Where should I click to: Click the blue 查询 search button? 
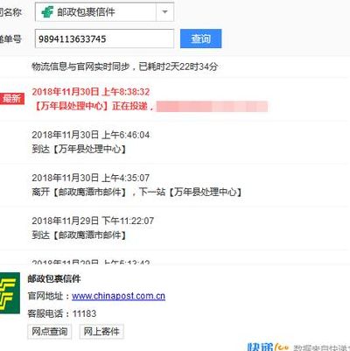[x=200, y=39]
